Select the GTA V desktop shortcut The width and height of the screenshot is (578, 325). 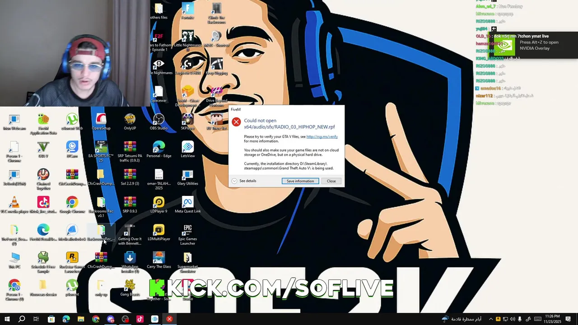coord(43,150)
